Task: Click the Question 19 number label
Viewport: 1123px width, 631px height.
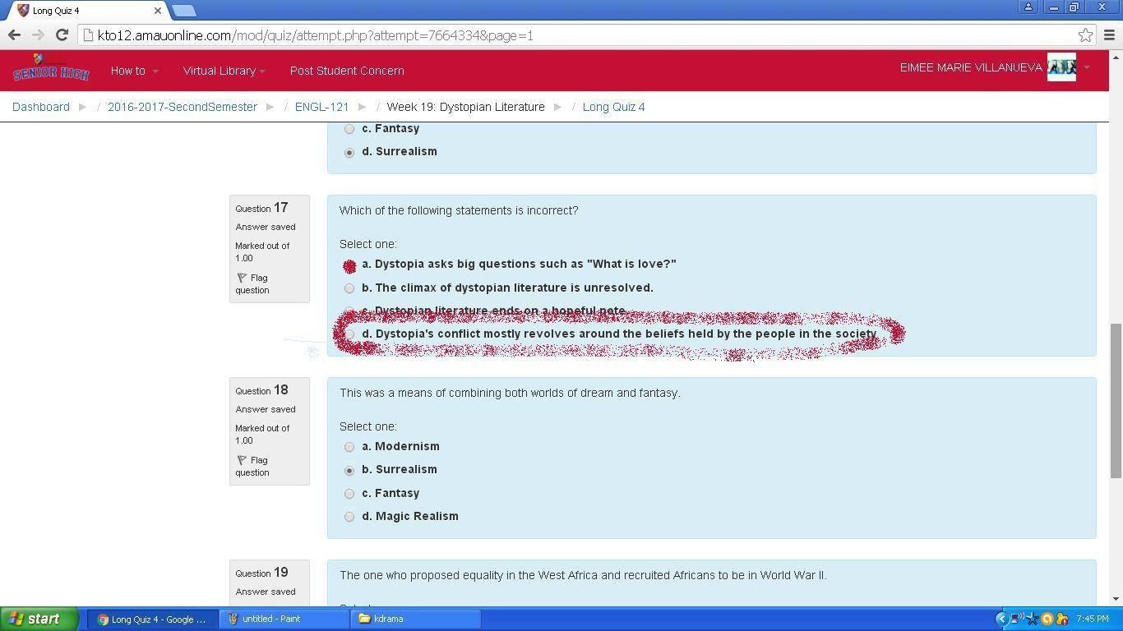Action: tap(261, 573)
